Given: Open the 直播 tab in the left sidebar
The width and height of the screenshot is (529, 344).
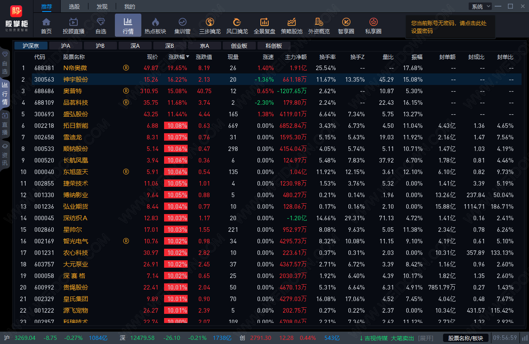Looking at the screenshot, I should 5,124.
